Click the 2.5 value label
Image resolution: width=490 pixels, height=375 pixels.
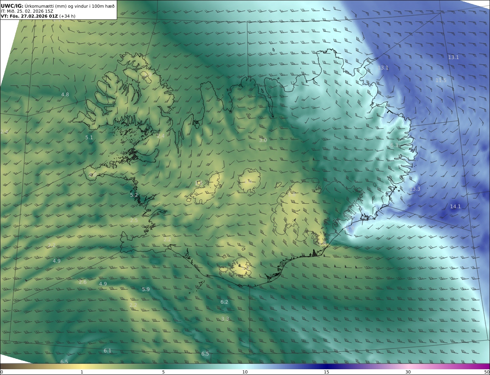point(134,220)
